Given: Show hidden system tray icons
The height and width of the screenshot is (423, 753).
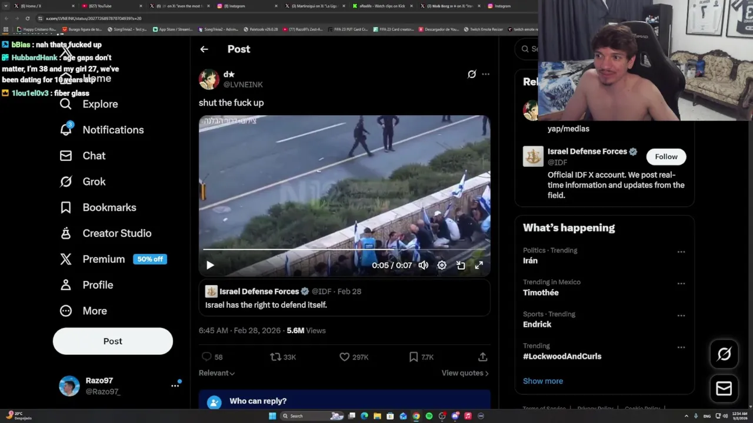Looking at the screenshot, I should point(686,416).
